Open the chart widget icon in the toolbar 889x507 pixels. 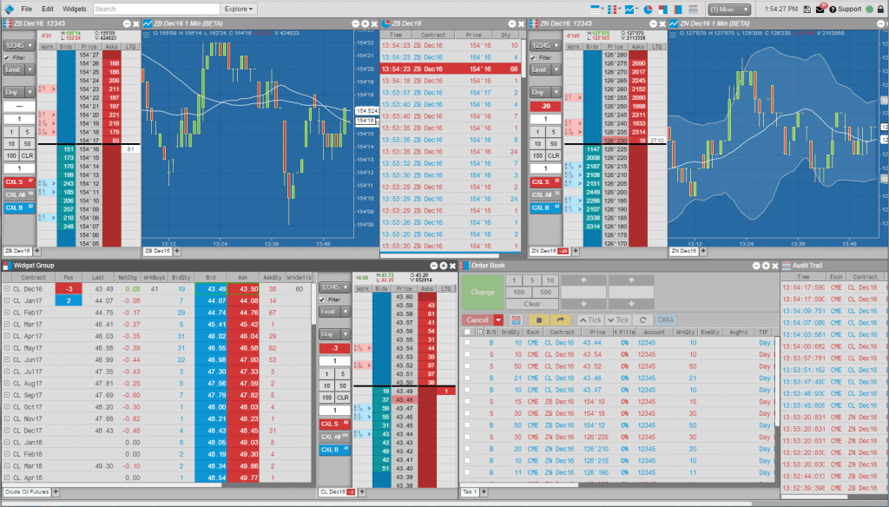(629, 8)
